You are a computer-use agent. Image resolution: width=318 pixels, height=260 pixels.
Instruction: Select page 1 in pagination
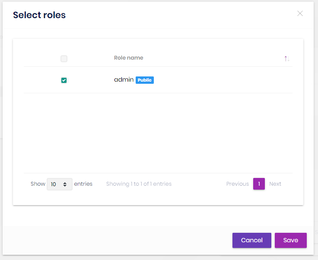[x=259, y=184]
